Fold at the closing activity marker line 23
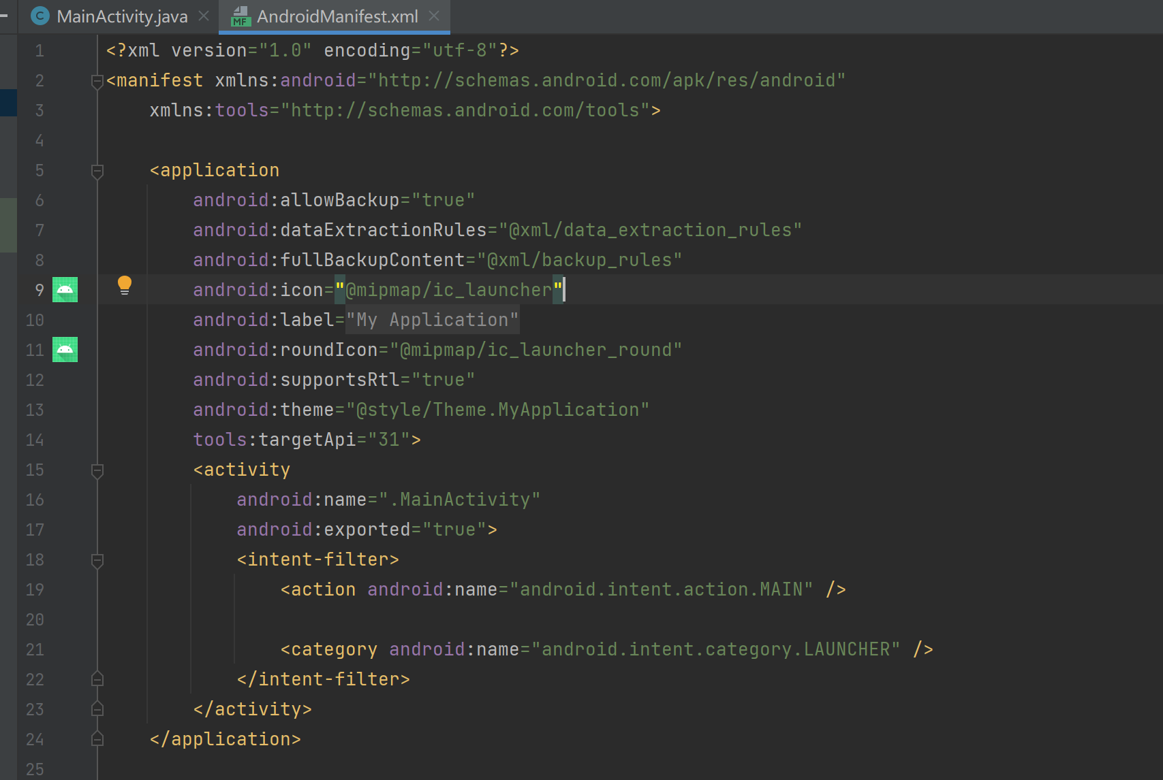The width and height of the screenshot is (1163, 780). (97, 709)
